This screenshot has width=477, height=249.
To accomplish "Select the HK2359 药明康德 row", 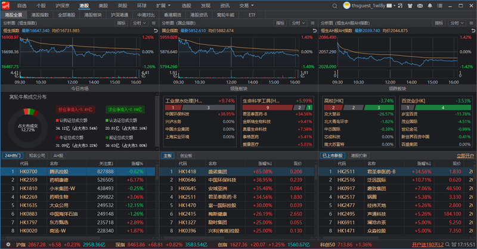I will 78,180.
